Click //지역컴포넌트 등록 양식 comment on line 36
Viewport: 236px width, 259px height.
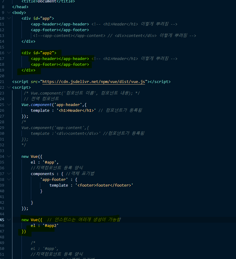[x=57, y=168]
